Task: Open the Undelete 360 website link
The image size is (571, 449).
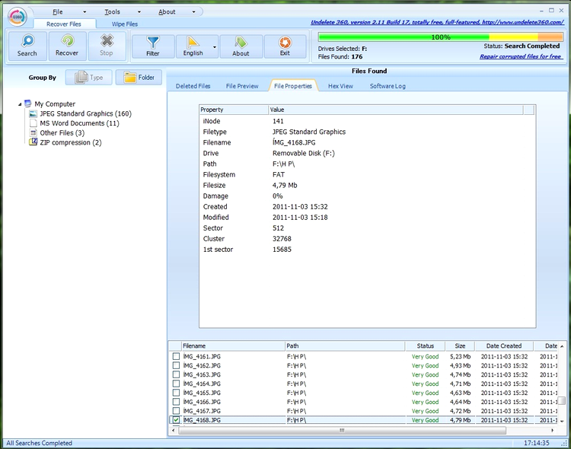Action: (x=437, y=22)
